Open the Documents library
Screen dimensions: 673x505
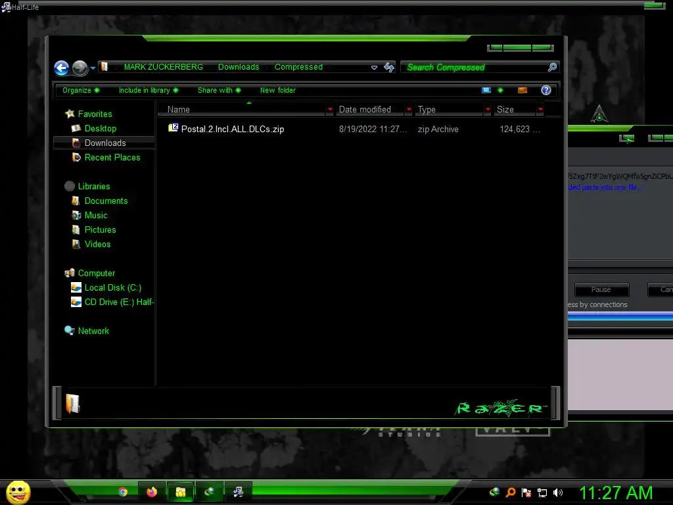(x=106, y=201)
